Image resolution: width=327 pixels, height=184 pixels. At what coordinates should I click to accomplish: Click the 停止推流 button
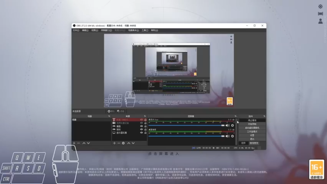coord(252,120)
